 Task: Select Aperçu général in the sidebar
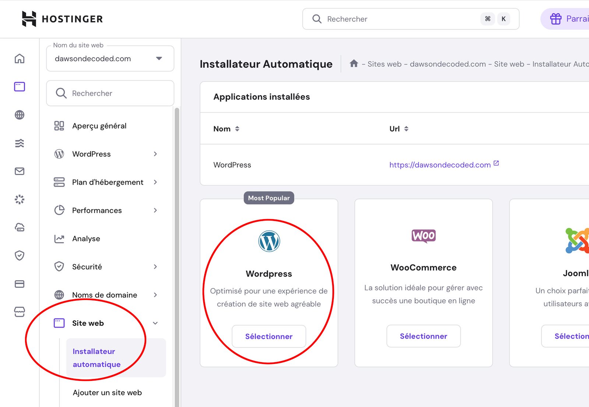(x=99, y=126)
